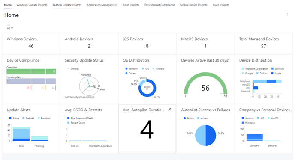Viewport: 295px width, 160px height.
Task: Toggle the success legend entry in Autopilot chart
Action: [x=203, y=118]
